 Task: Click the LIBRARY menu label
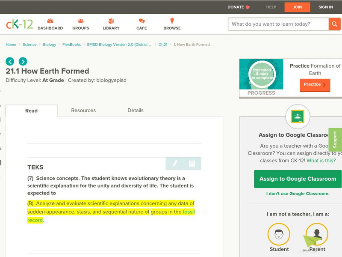[x=111, y=28]
